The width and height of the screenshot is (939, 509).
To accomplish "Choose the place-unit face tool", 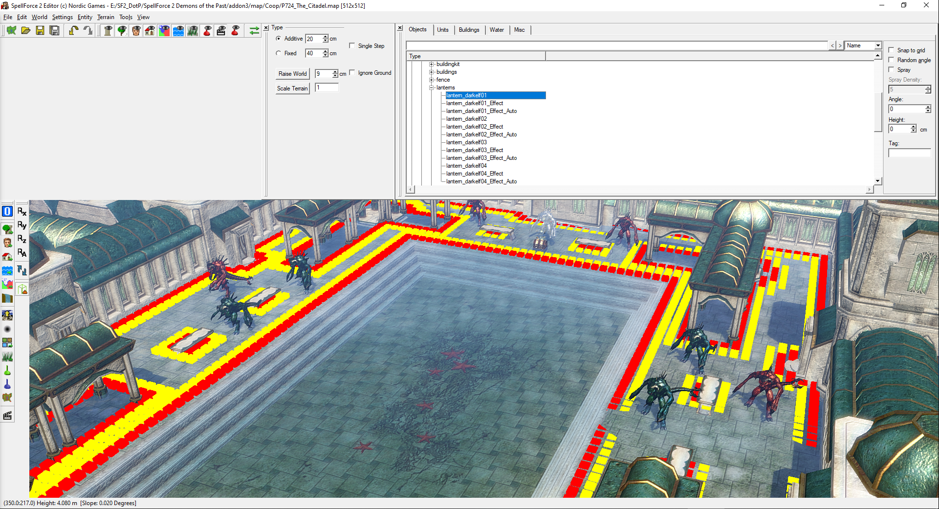I will [7, 243].
